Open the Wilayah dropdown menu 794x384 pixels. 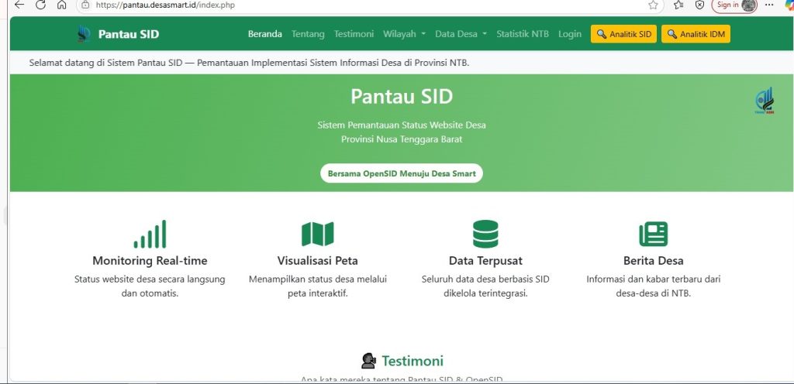click(404, 34)
